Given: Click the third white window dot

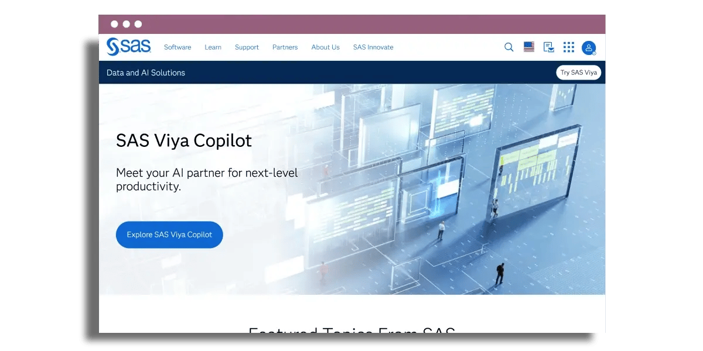Looking at the screenshot, I should click(x=138, y=24).
